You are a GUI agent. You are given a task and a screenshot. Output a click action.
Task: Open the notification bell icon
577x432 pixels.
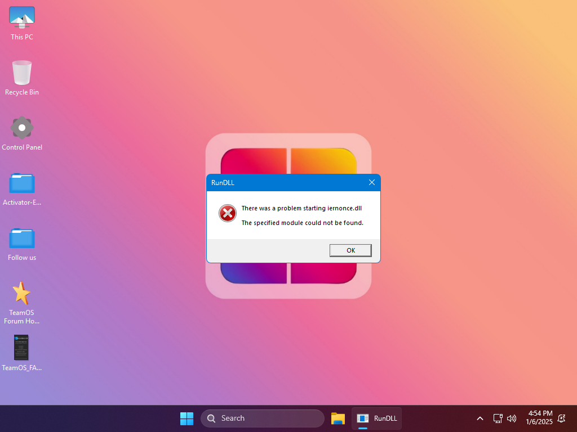pos(562,418)
